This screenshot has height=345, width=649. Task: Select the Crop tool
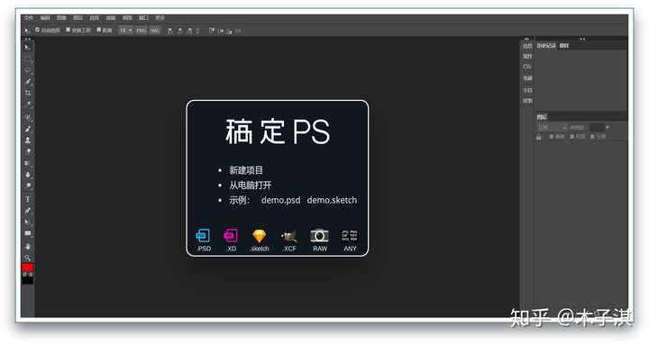point(28,93)
